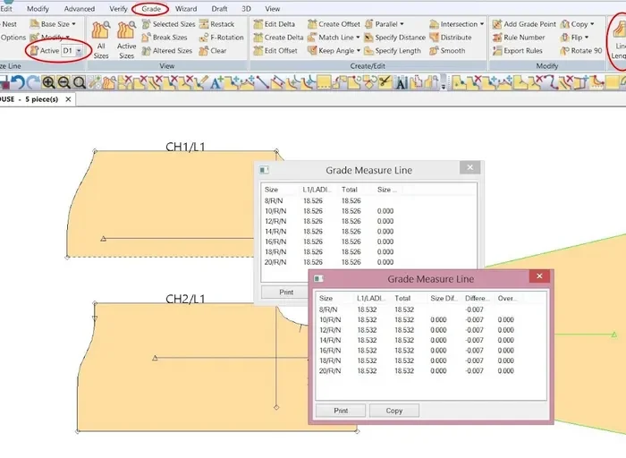The width and height of the screenshot is (626, 458).
Task: Switch to the Wizard tab
Action: pyautogui.click(x=186, y=8)
